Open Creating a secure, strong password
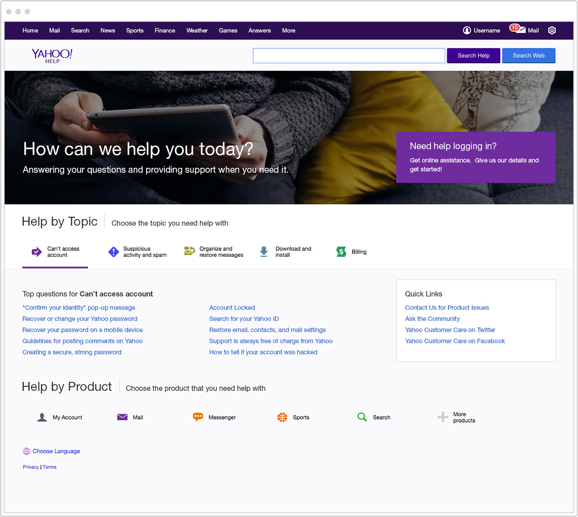This screenshot has height=517, width=578. click(72, 352)
